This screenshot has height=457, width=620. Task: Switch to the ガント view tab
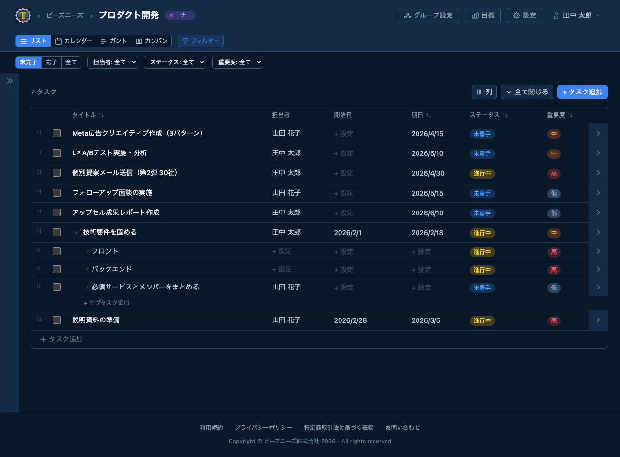[113, 41]
